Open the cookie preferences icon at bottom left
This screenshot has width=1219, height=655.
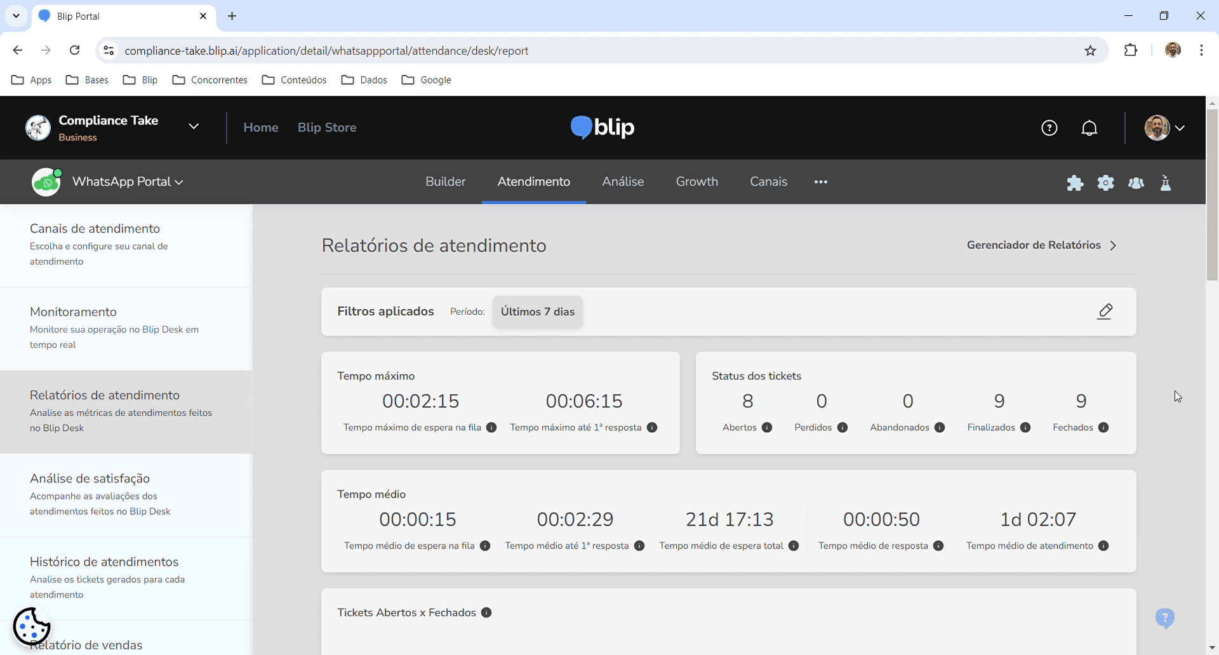click(x=32, y=627)
